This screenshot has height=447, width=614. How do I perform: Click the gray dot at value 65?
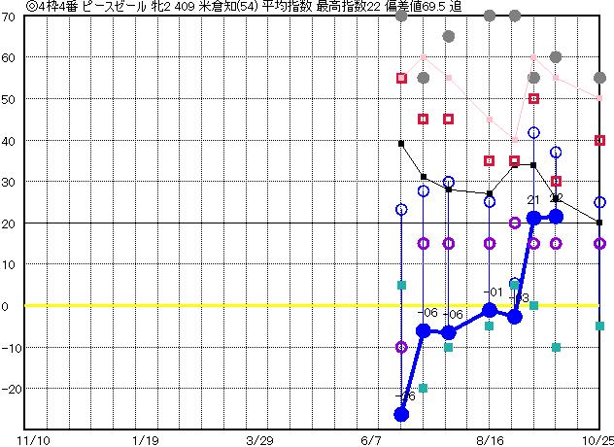(x=449, y=36)
